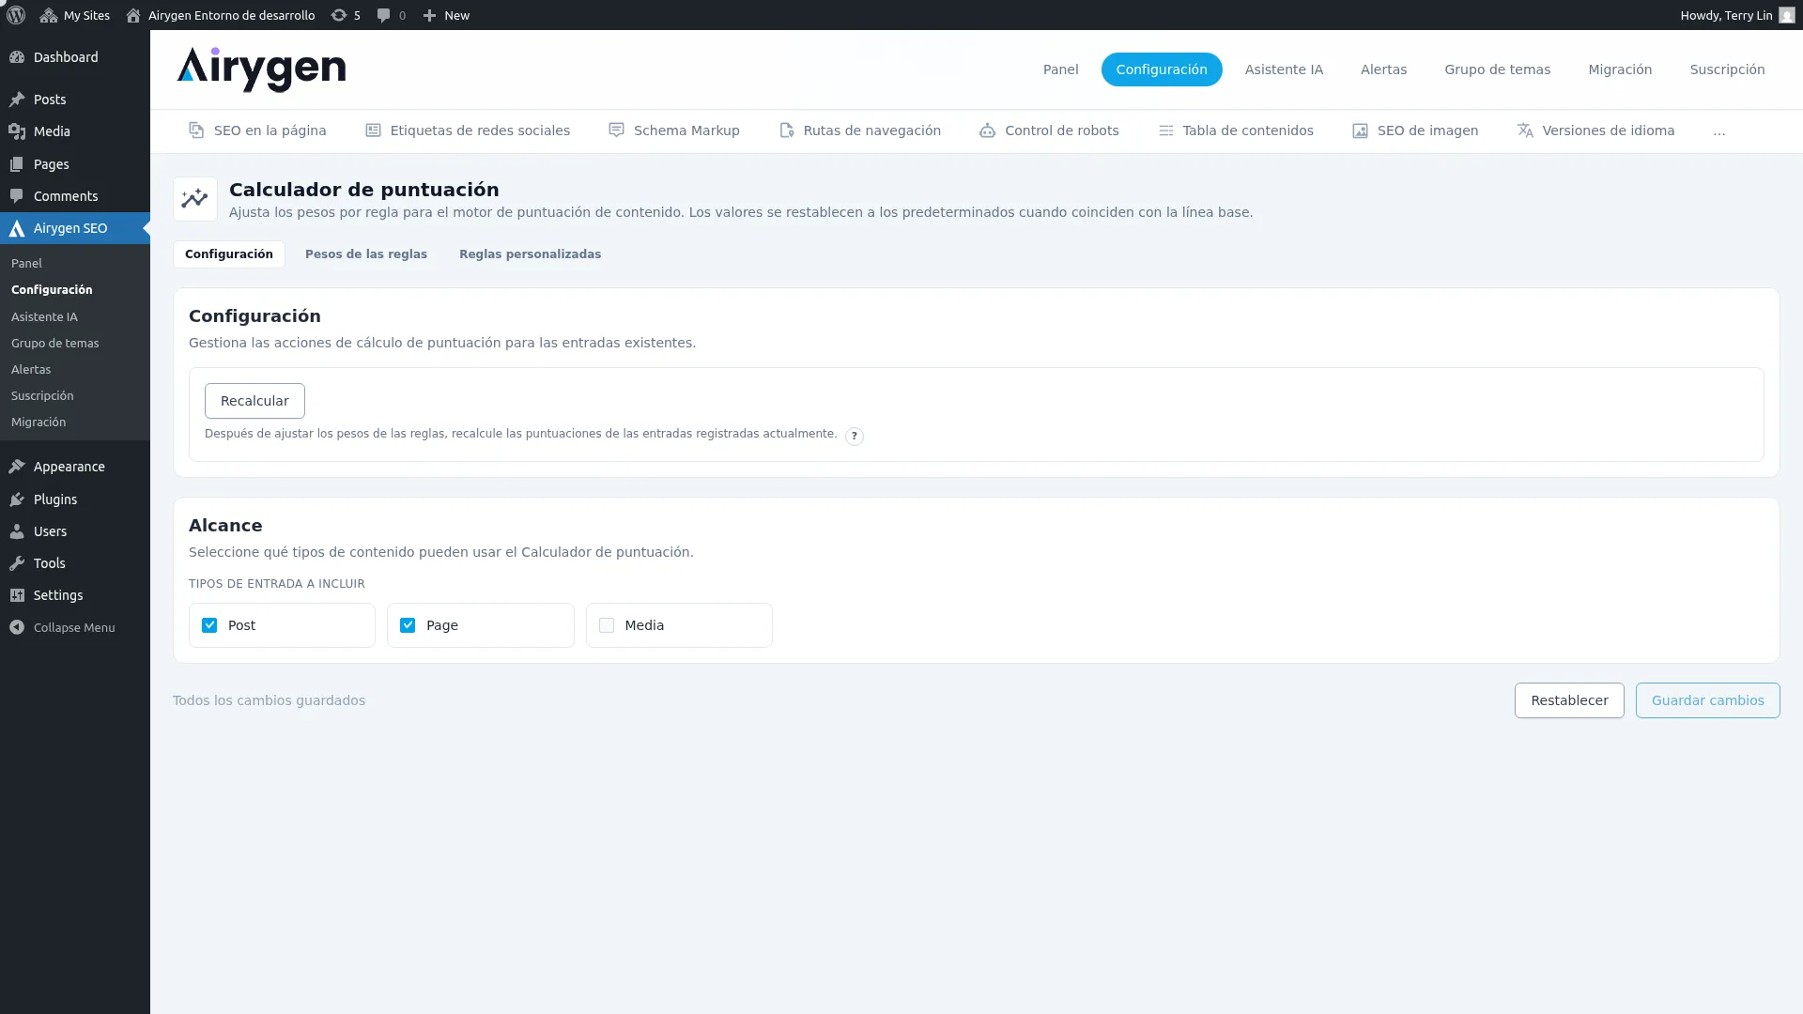1803x1014 pixels.
Task: Open the Alertas top tab
Action: coord(1383,69)
